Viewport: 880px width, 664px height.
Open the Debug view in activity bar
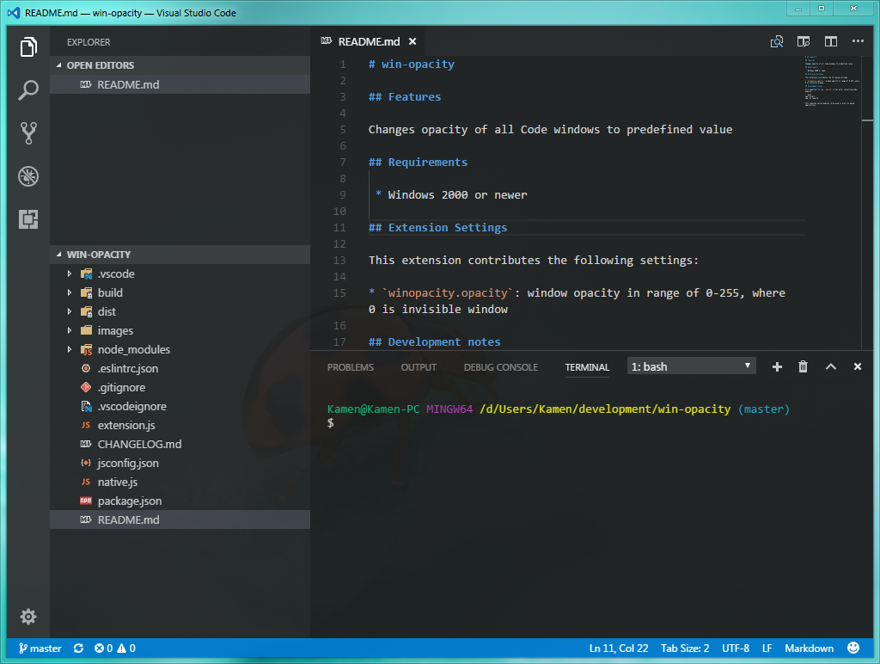28,176
